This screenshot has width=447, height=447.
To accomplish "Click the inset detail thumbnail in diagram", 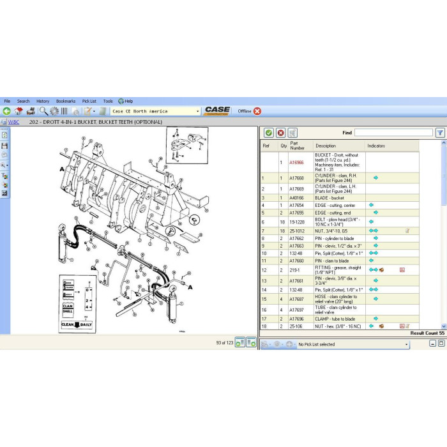I will (x=187, y=146).
